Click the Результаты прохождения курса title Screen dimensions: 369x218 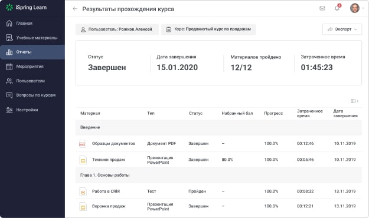click(x=128, y=9)
